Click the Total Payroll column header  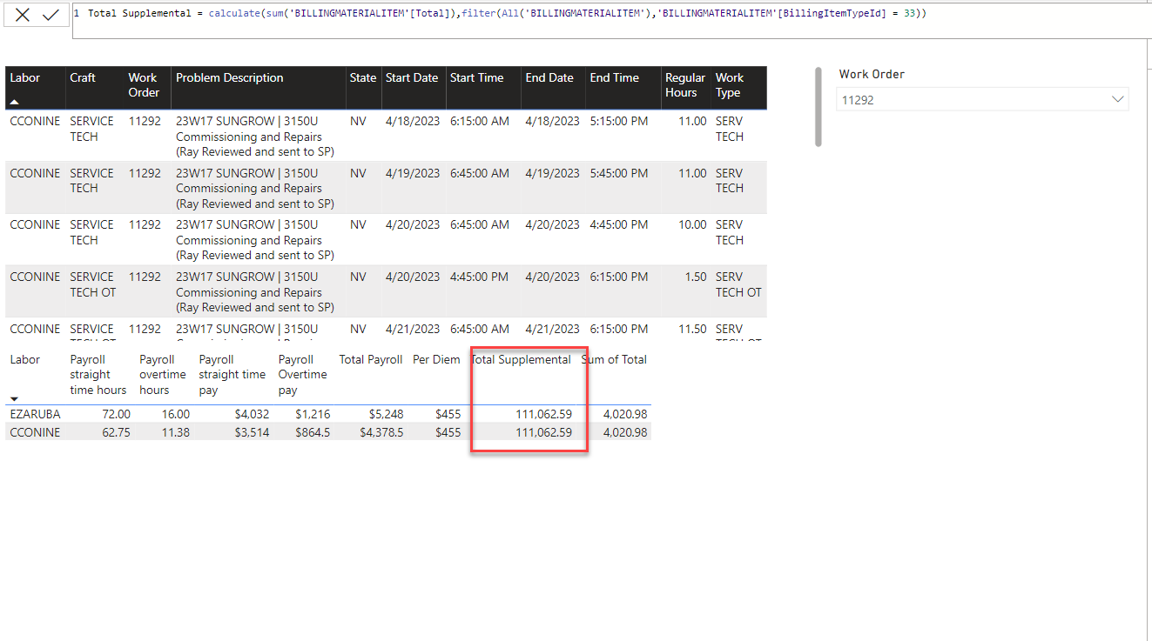click(x=371, y=359)
